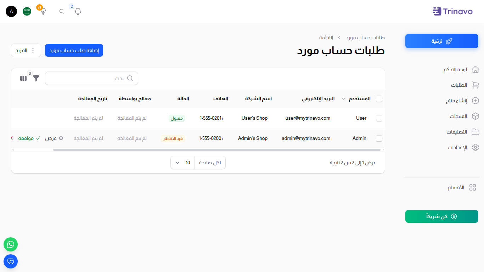This screenshot has width=484, height=272.
Task: Click phone +1-555-0201 cell
Action: point(212,118)
